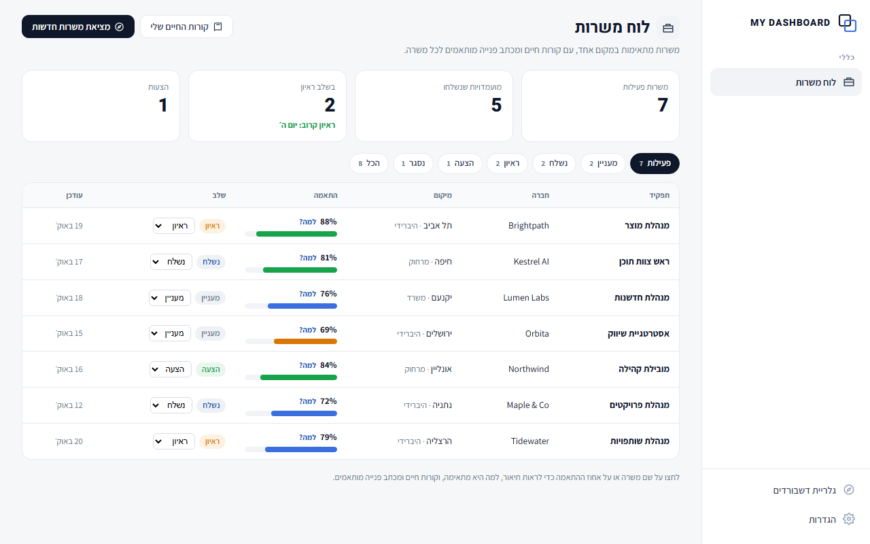Open the אסטרטגיית שיווק job title
Viewport: 870px width, 544px height.
click(x=639, y=334)
